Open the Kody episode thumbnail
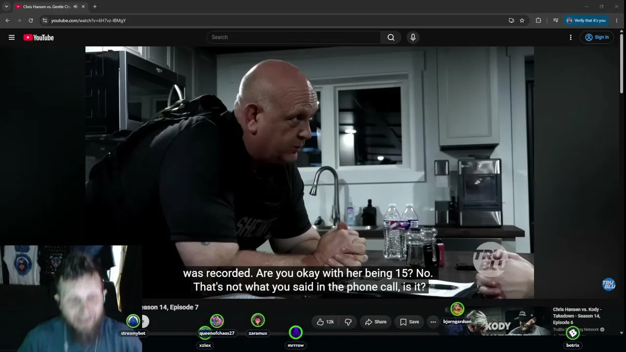The height and width of the screenshot is (352, 626). click(509, 320)
